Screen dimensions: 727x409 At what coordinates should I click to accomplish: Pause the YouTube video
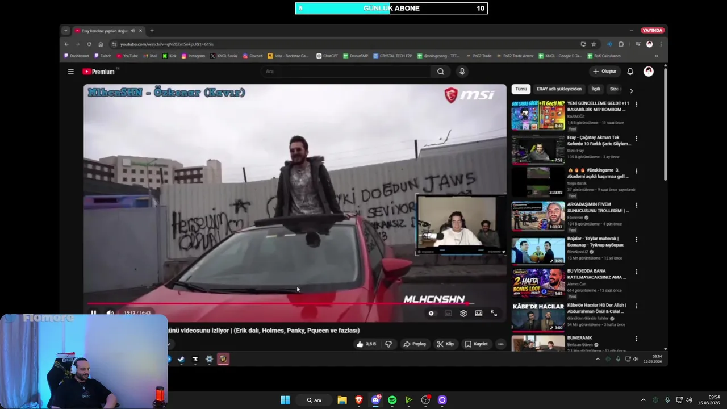94,313
